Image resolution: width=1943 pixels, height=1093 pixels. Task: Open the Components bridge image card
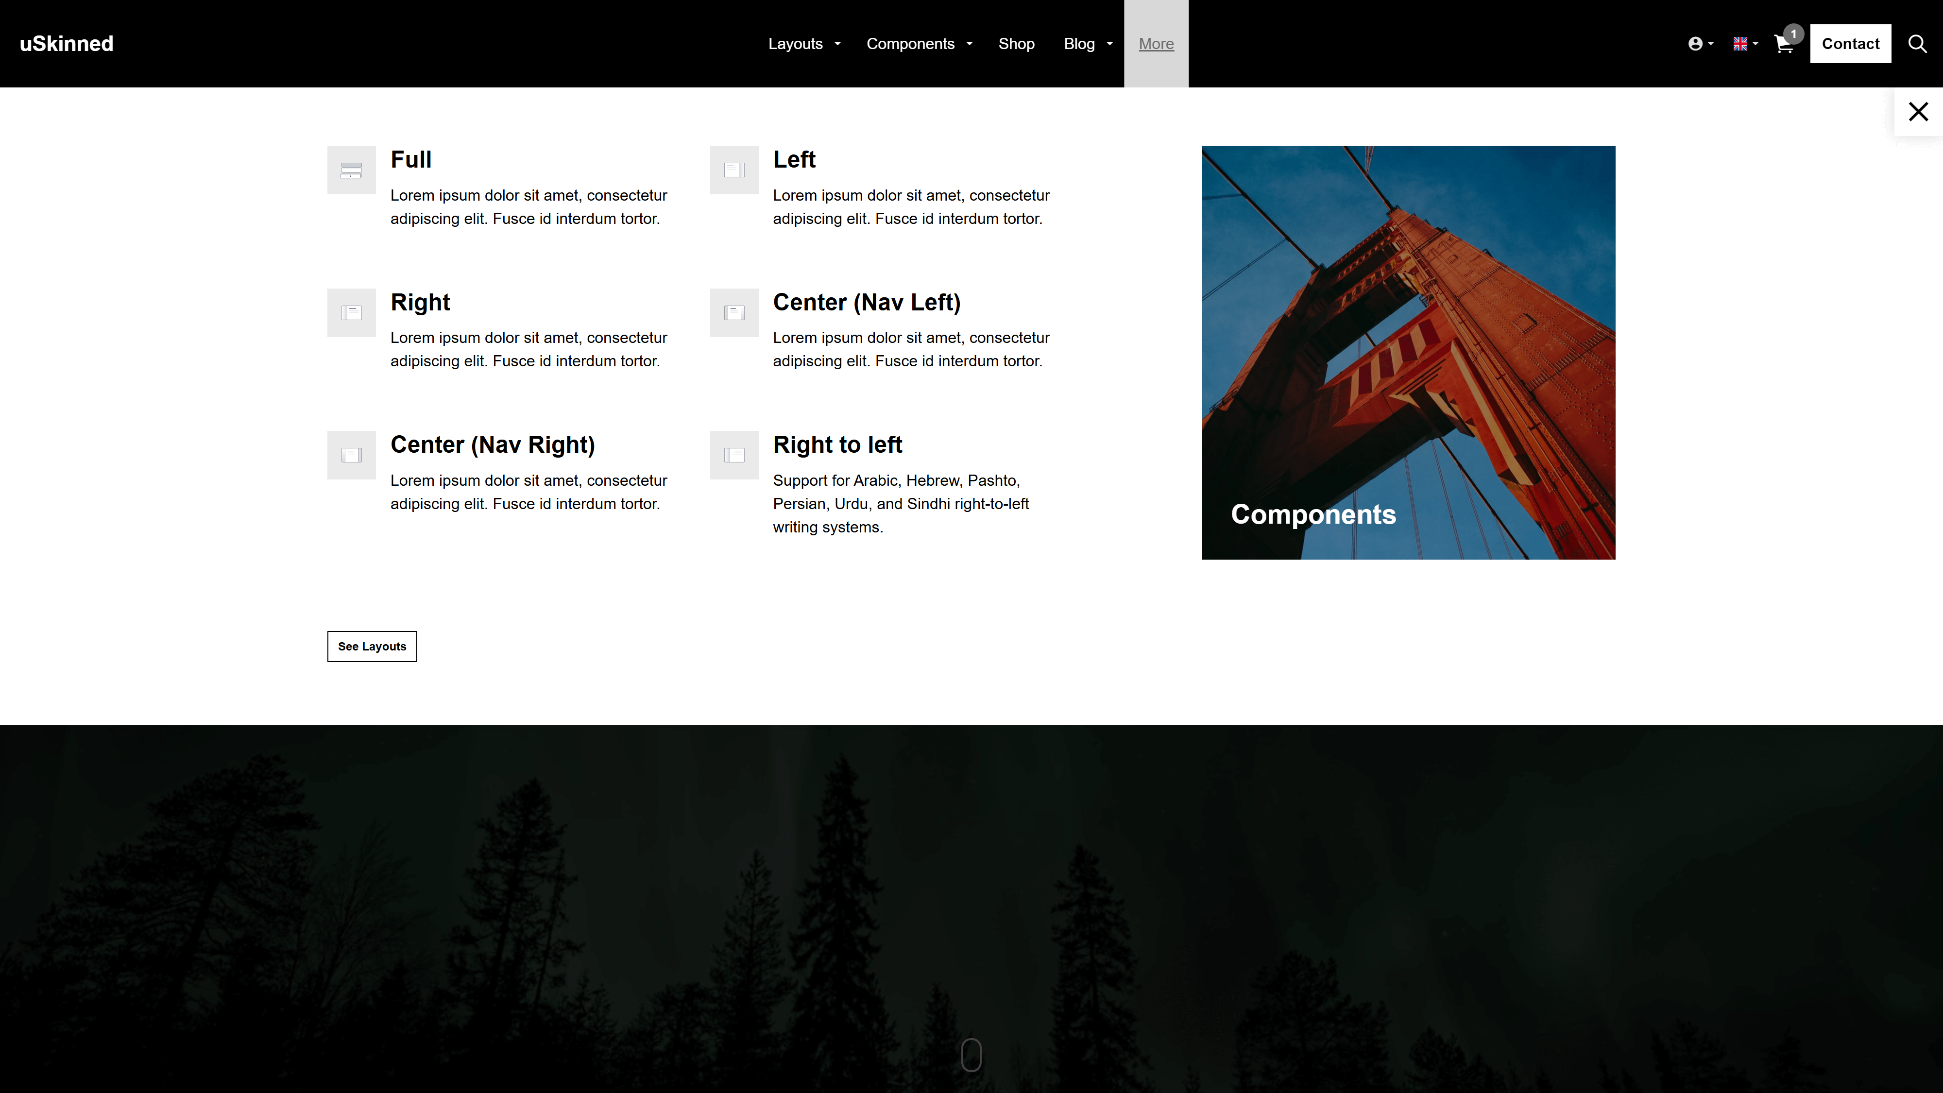(x=1408, y=352)
